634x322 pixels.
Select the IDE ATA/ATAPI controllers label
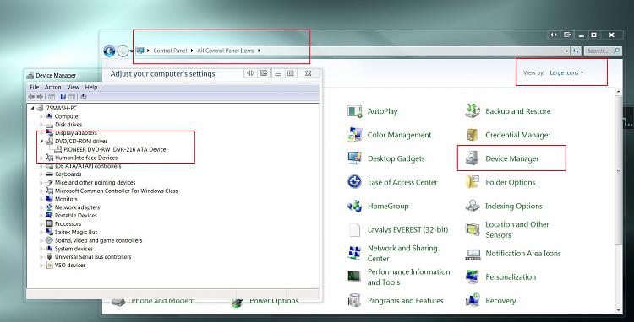[x=88, y=166]
